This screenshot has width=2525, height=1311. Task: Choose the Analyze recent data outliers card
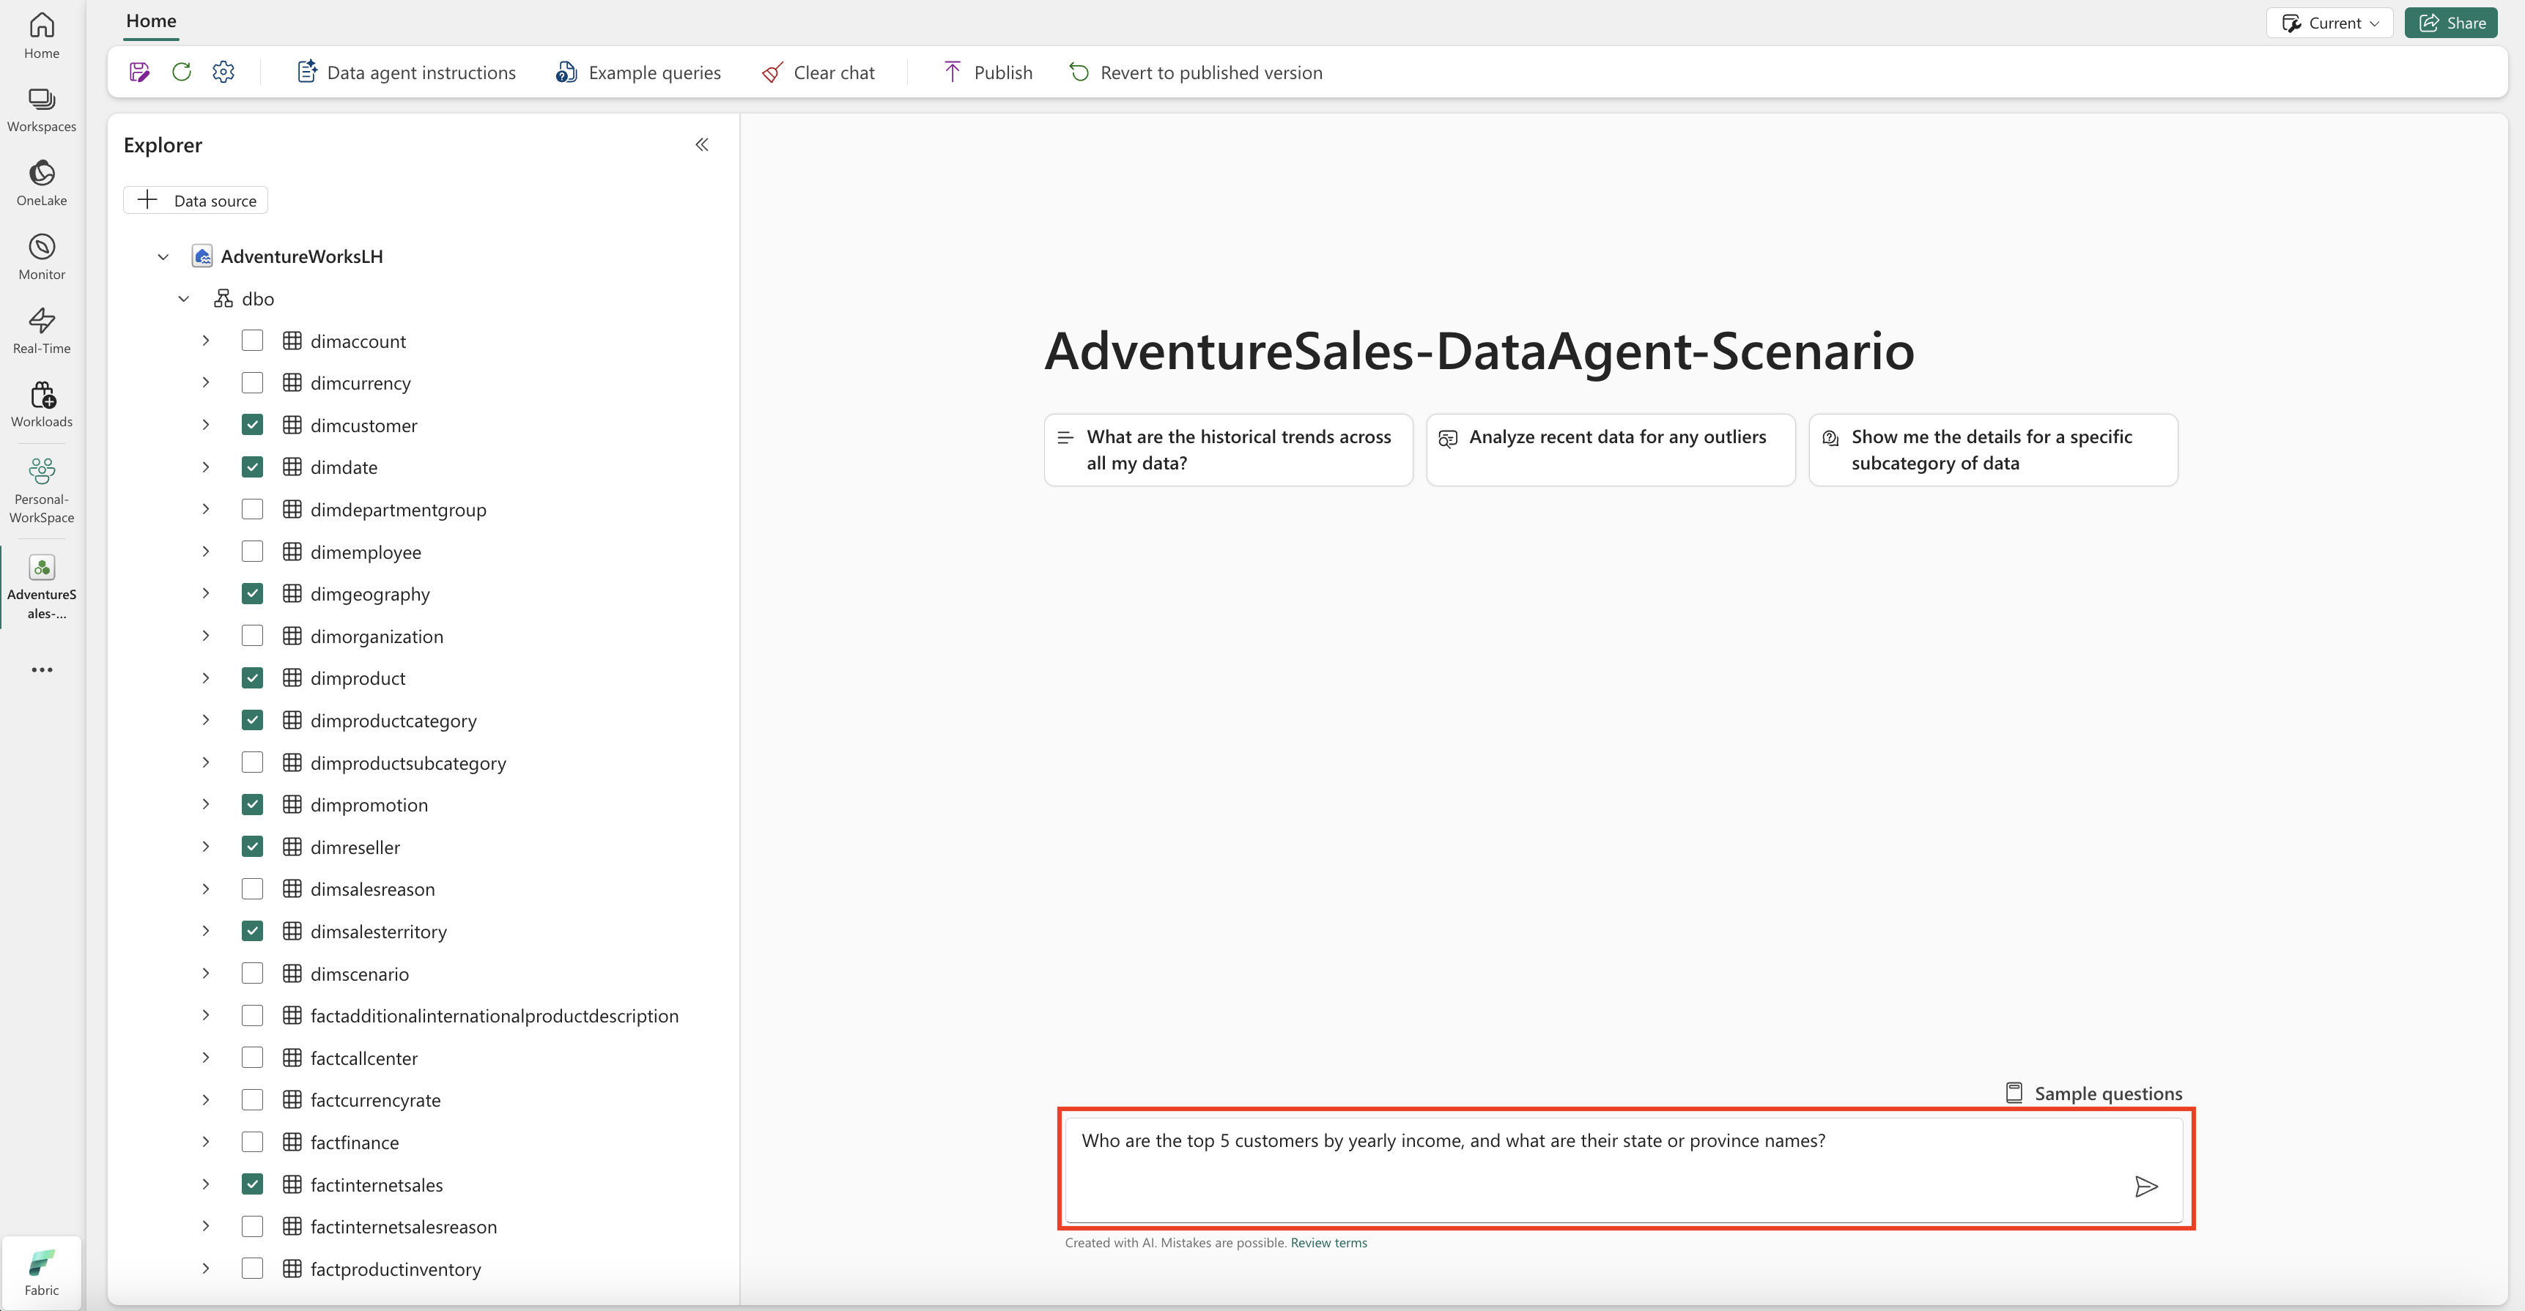coord(1611,450)
